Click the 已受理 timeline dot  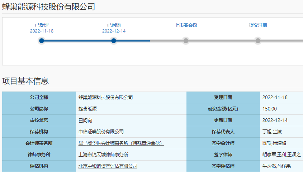(x=42, y=41)
